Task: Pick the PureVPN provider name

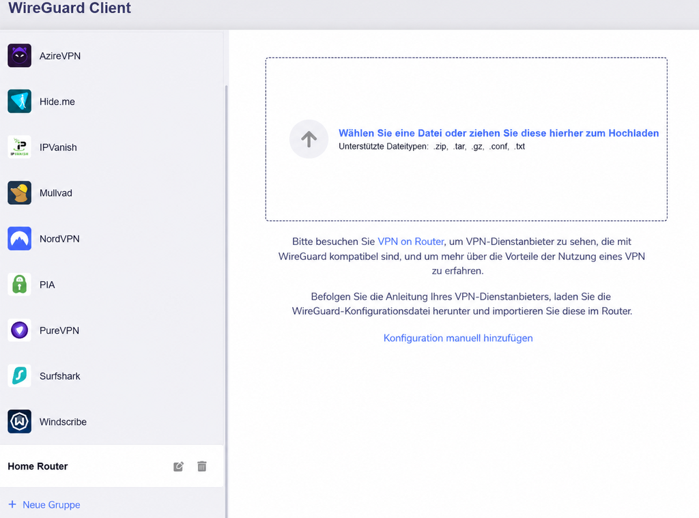Action: (59, 331)
